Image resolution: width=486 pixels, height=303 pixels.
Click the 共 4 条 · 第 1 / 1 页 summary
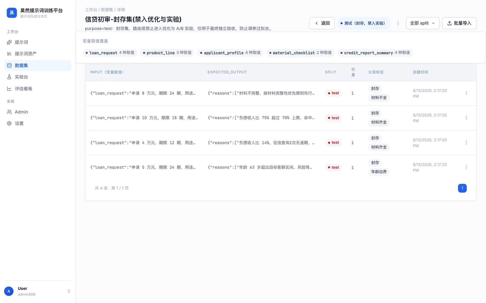112,188
